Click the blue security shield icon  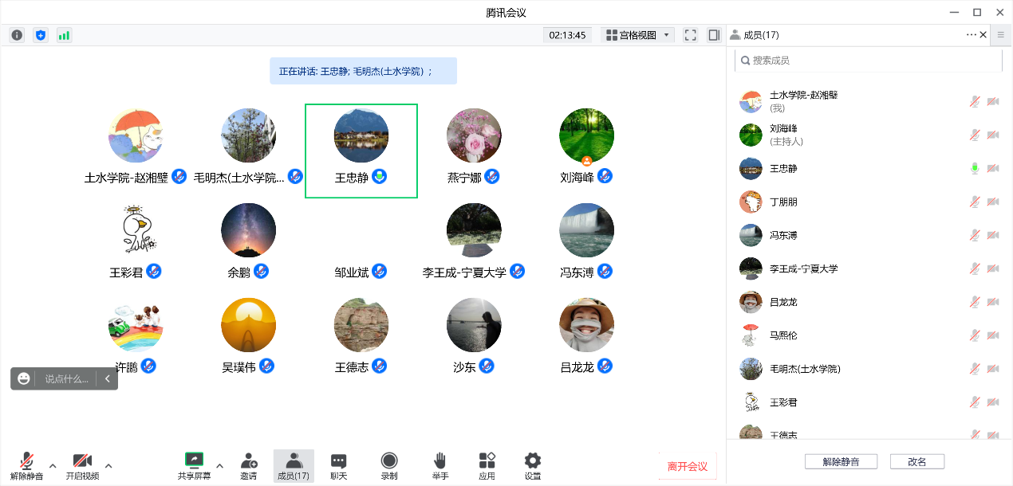tap(41, 35)
